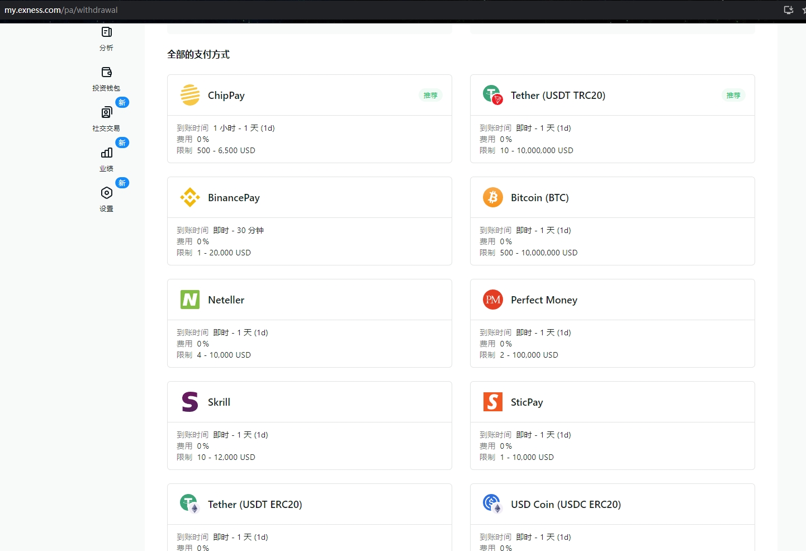Click the my.exness.com address bar URL
The height and width of the screenshot is (551, 806).
61,10
